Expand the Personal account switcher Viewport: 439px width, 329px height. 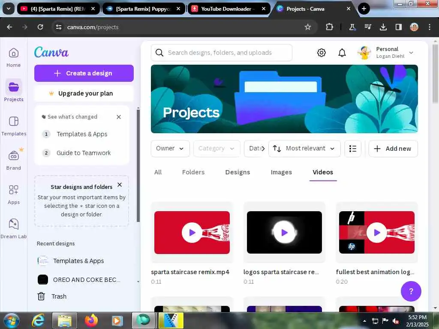[385, 53]
